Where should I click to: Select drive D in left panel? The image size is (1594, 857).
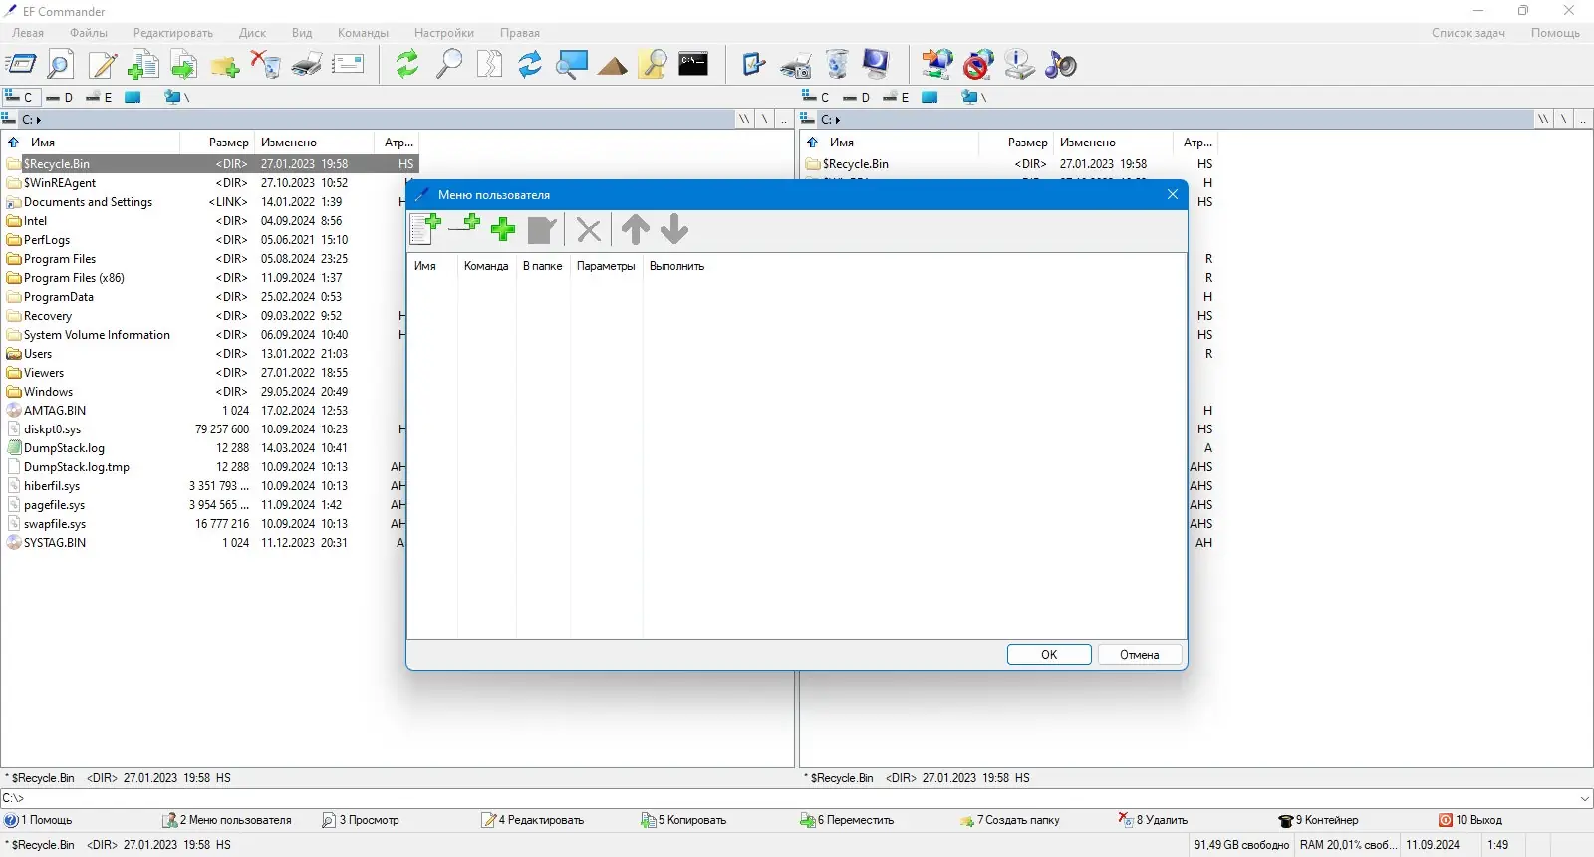point(60,97)
